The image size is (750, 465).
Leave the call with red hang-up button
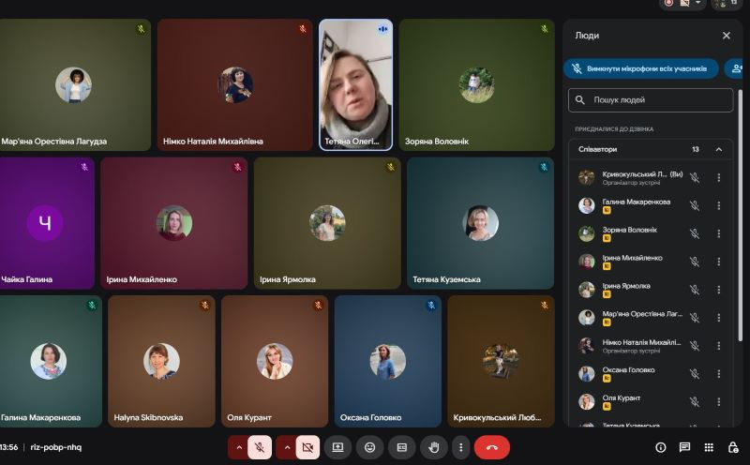coord(492,447)
